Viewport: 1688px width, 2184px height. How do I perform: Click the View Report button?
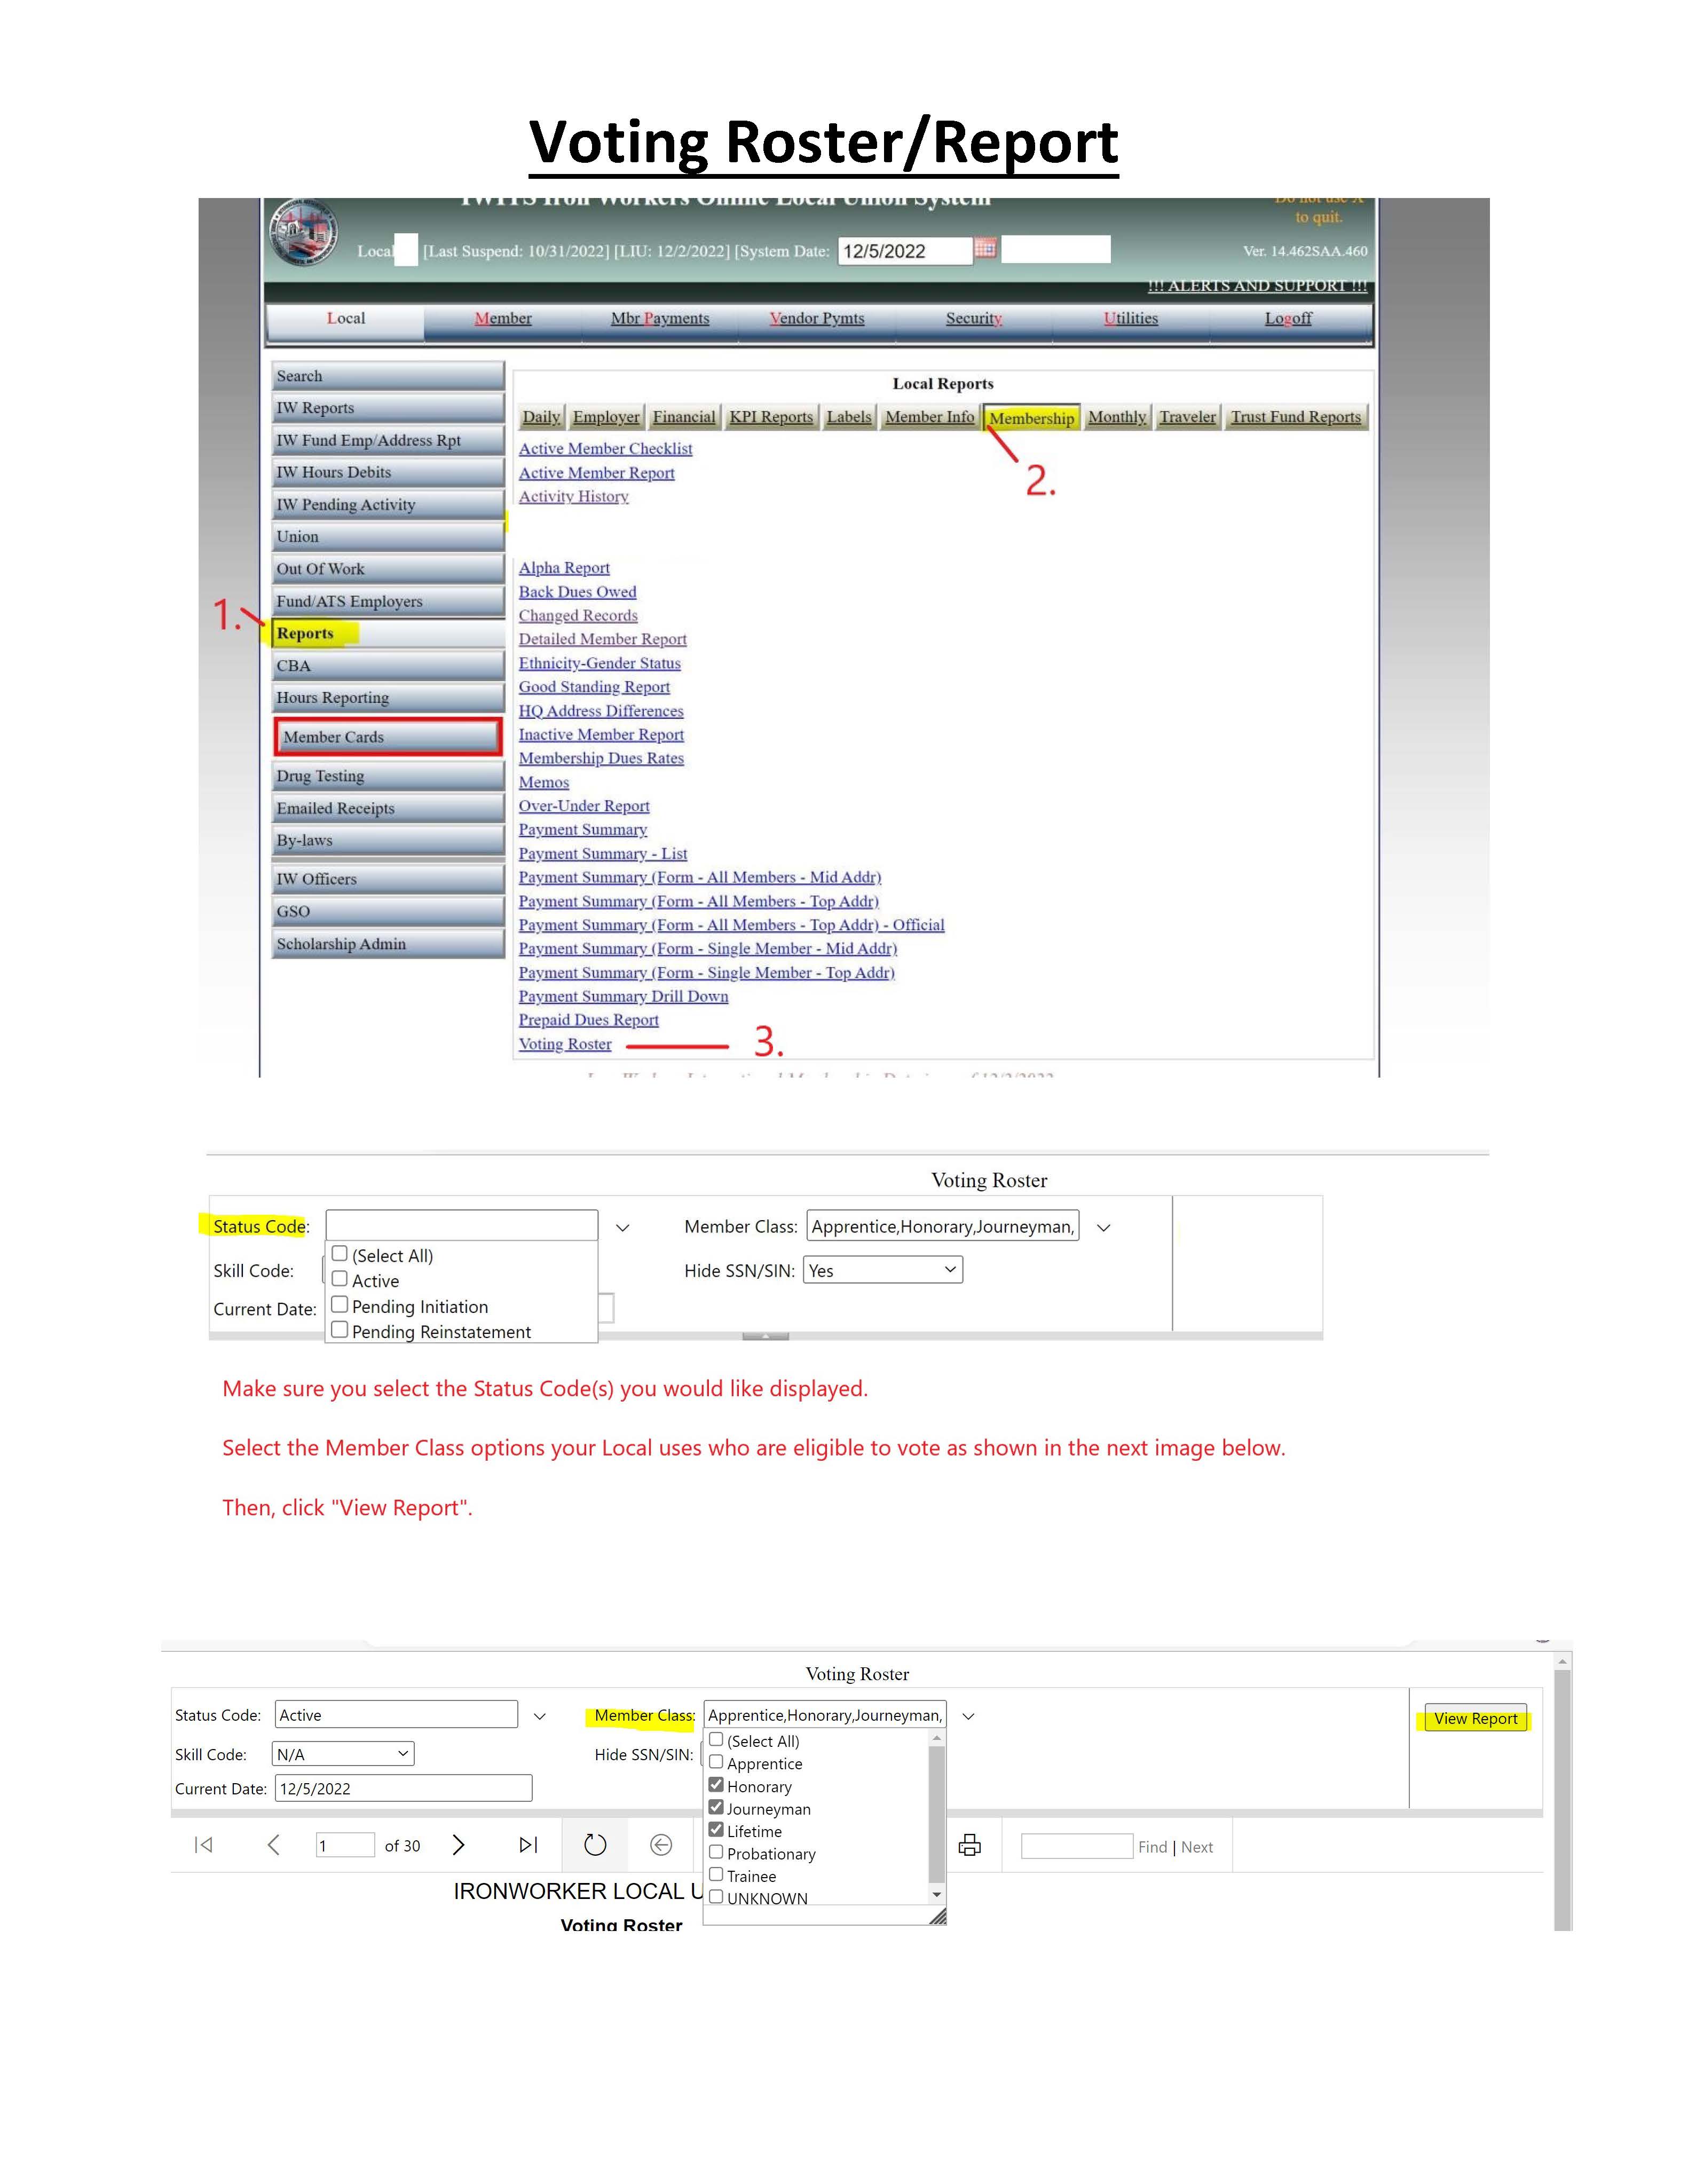pyautogui.click(x=1476, y=1718)
